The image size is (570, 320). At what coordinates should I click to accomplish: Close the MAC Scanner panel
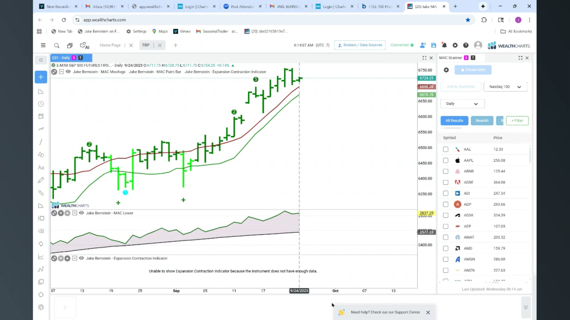pos(527,58)
